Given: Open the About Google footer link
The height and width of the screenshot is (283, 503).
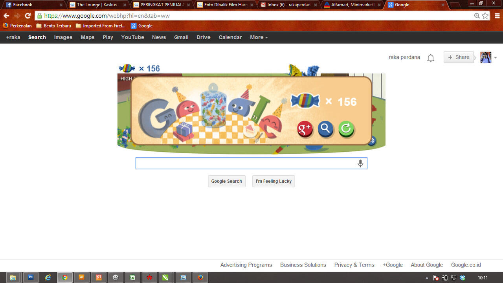Looking at the screenshot, I should 427,265.
